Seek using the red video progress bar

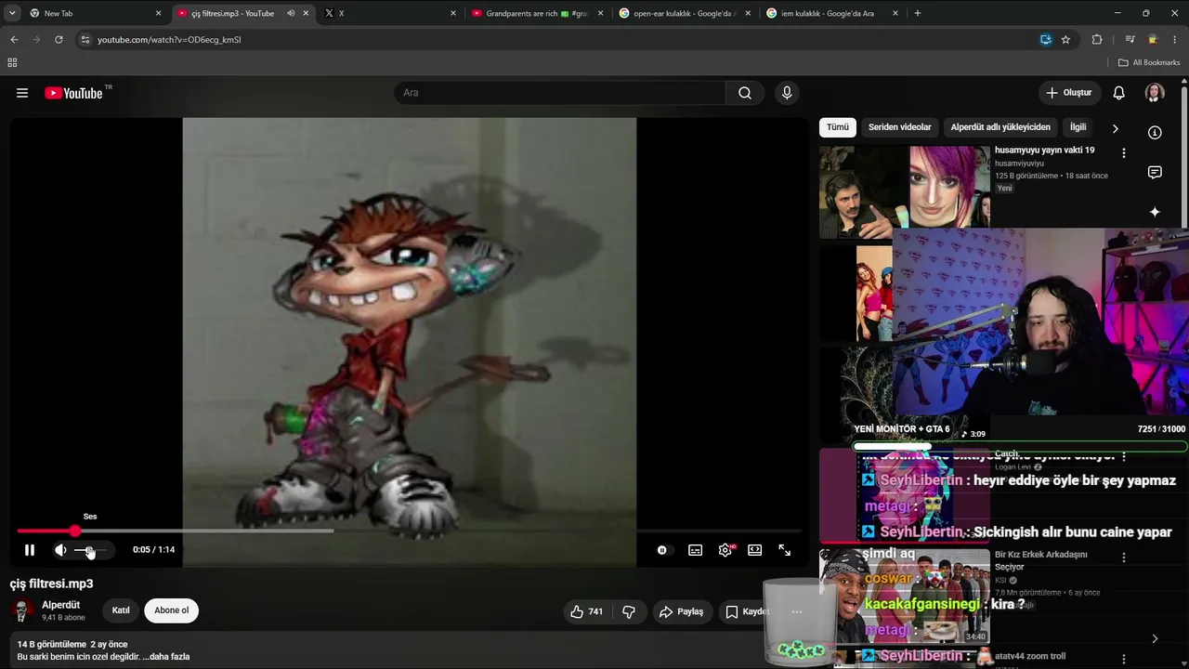coord(409,531)
